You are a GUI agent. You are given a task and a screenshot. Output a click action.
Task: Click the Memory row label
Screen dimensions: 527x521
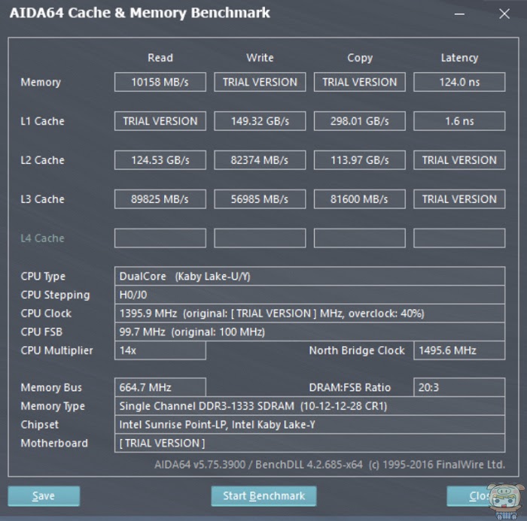point(41,82)
